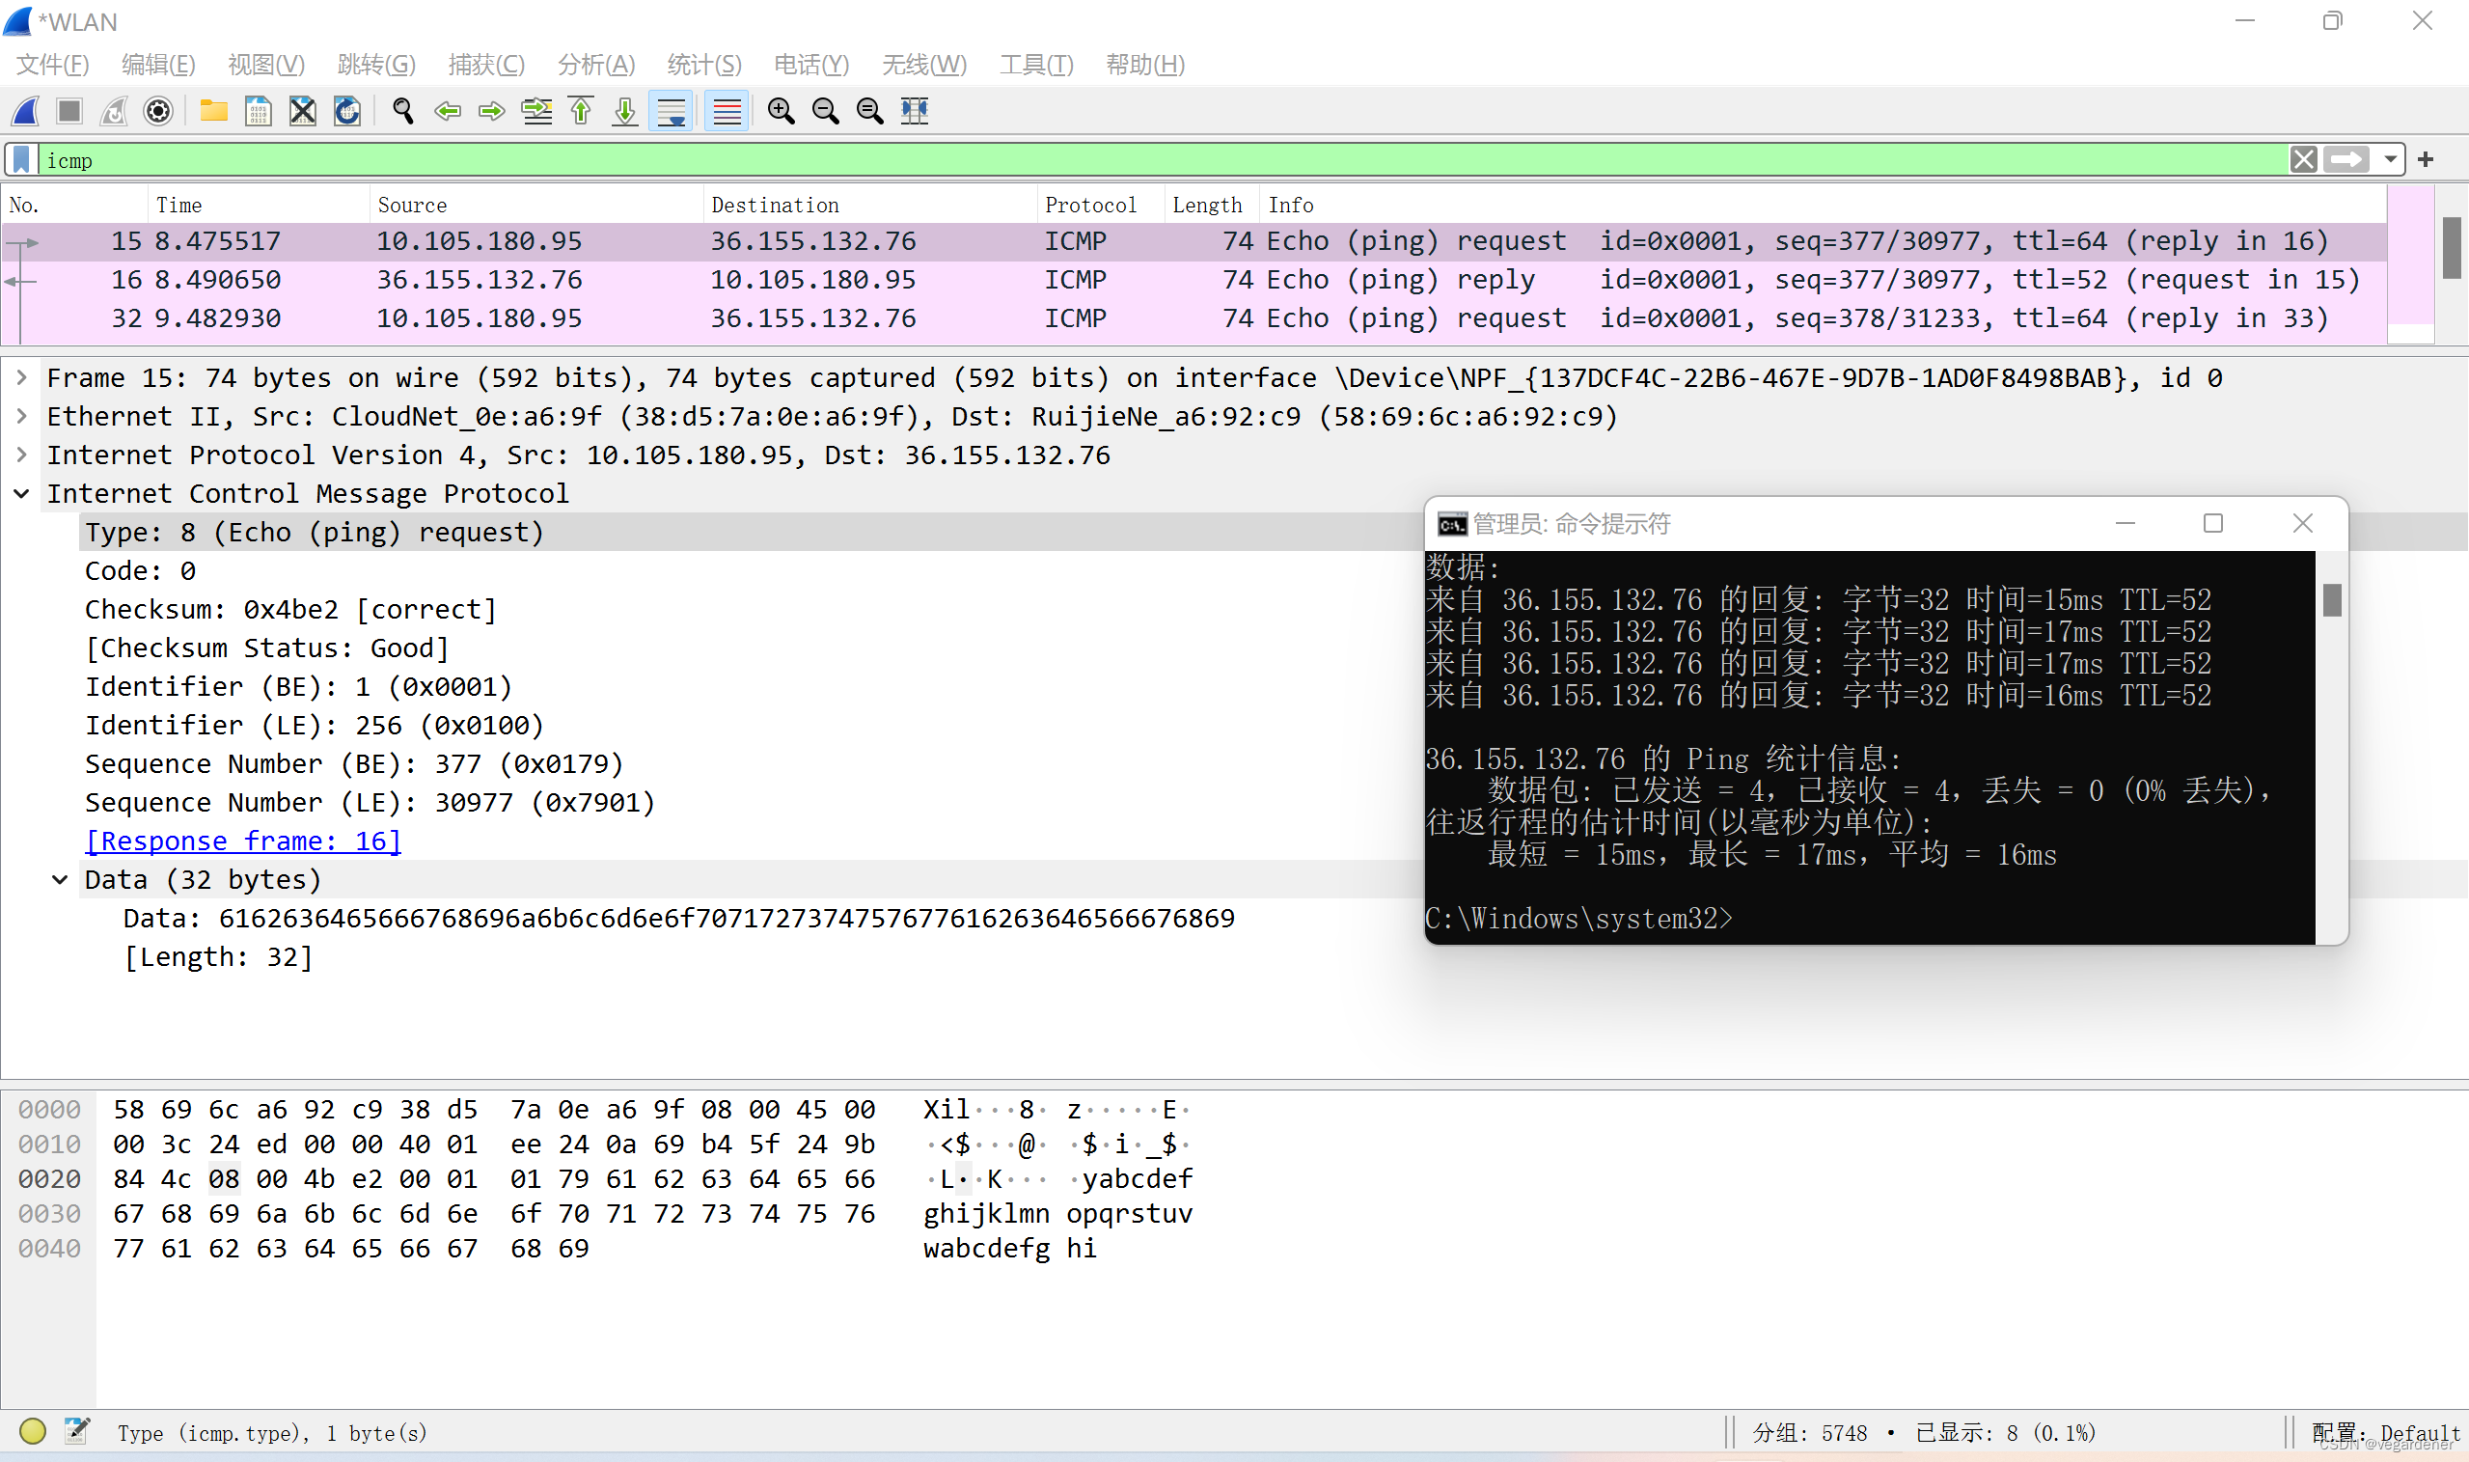Zoom in the packet text
The image size is (2469, 1462).
tap(781, 111)
